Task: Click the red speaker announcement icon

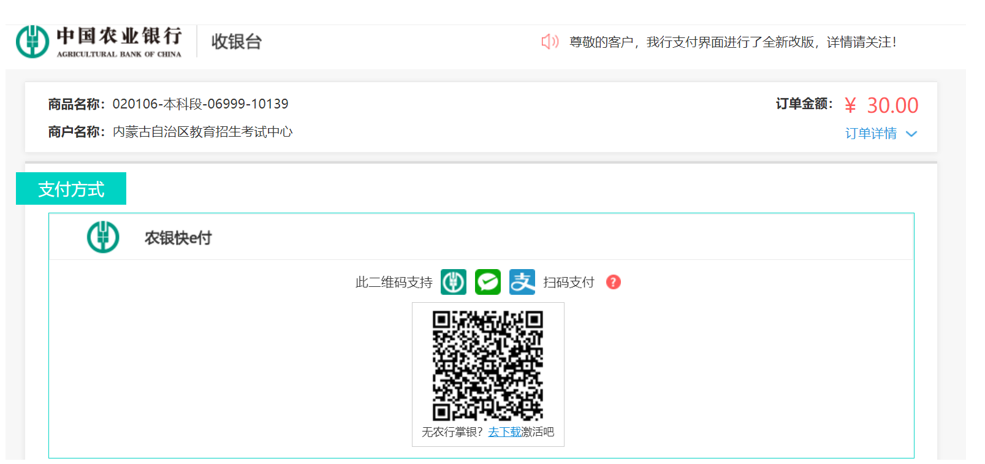Action: (x=549, y=42)
